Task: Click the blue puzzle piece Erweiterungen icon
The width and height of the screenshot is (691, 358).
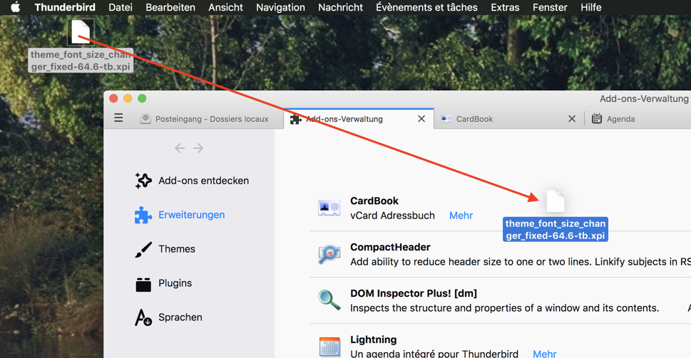Action: coord(143,215)
